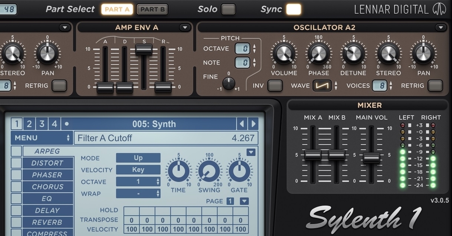Change Oscillator A2 Voices with stepper arrows

tap(391, 86)
